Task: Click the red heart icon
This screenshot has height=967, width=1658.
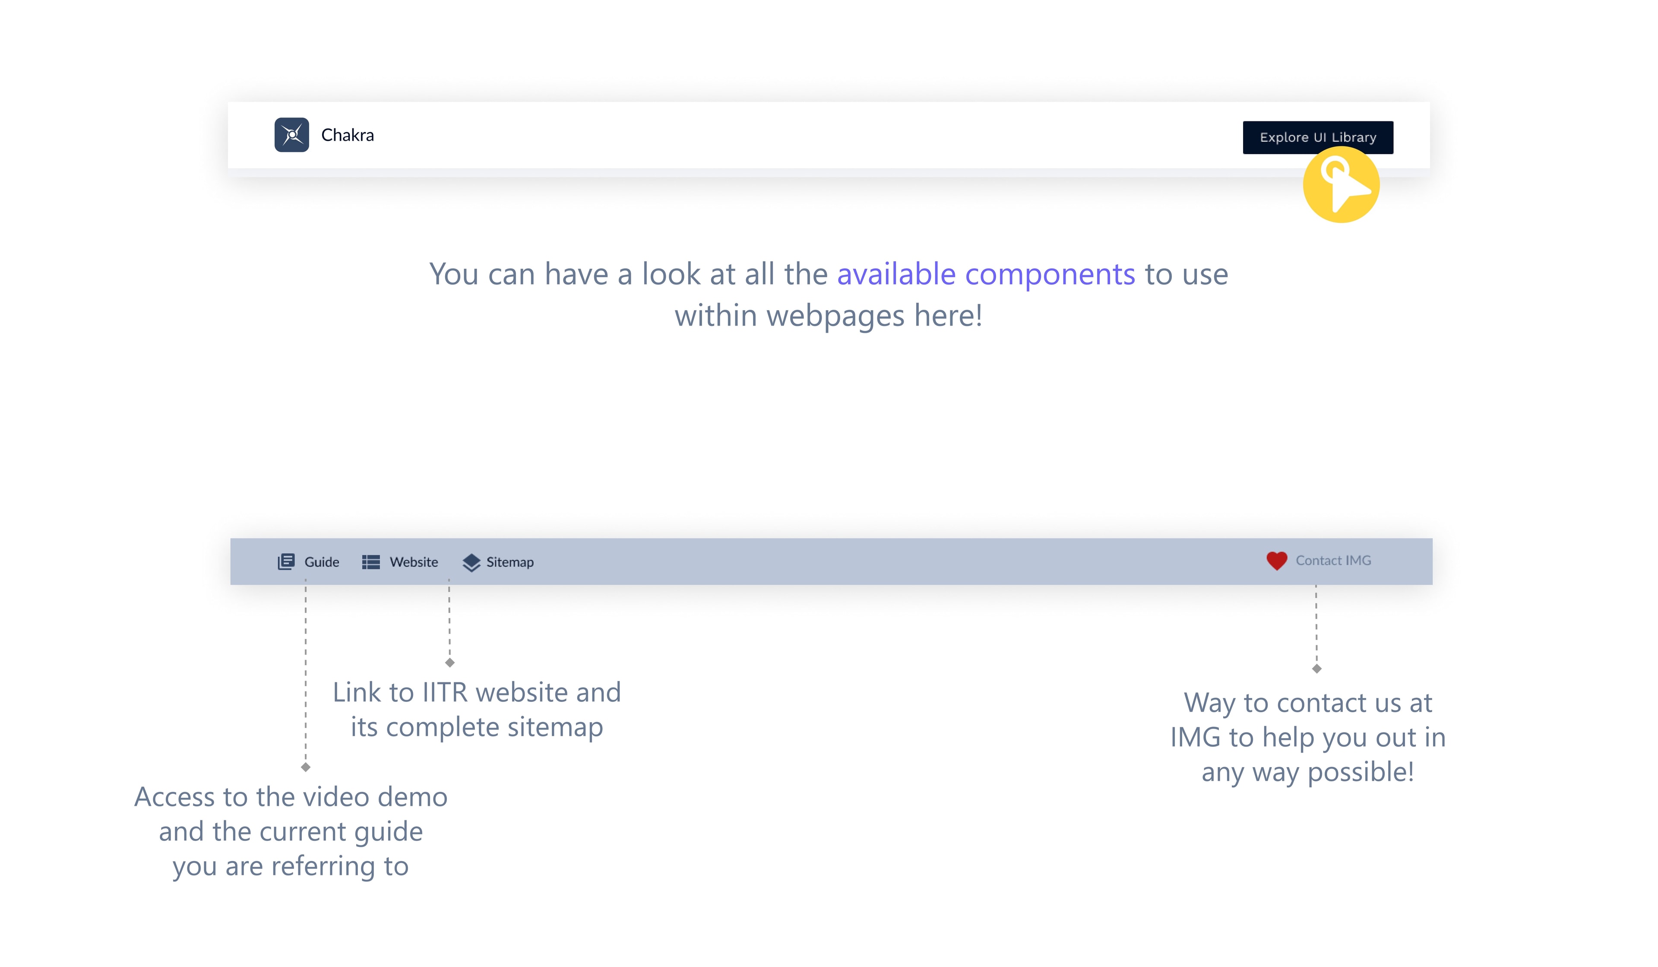Action: (x=1277, y=561)
